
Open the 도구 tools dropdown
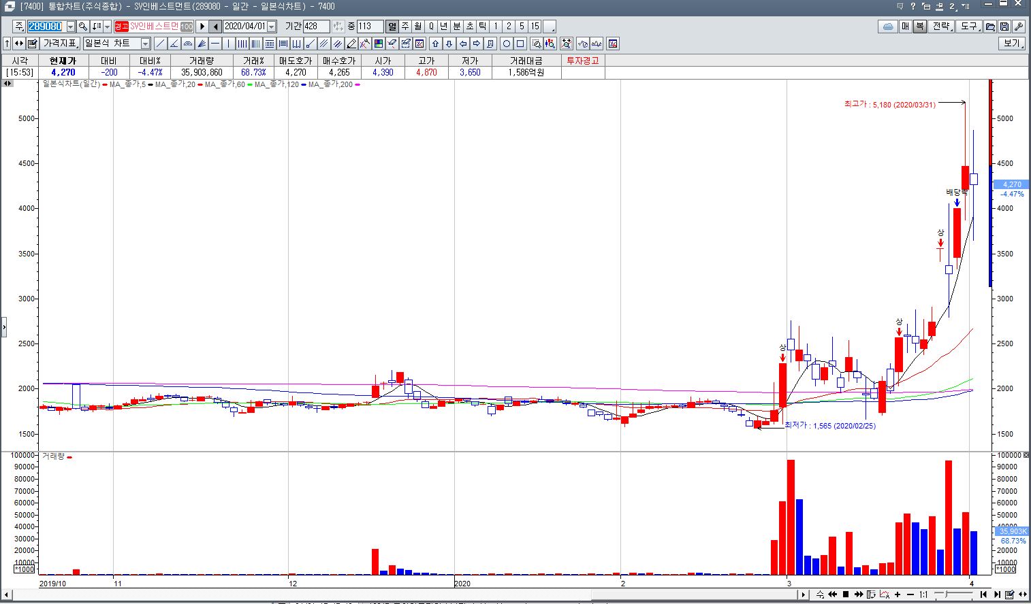(970, 27)
